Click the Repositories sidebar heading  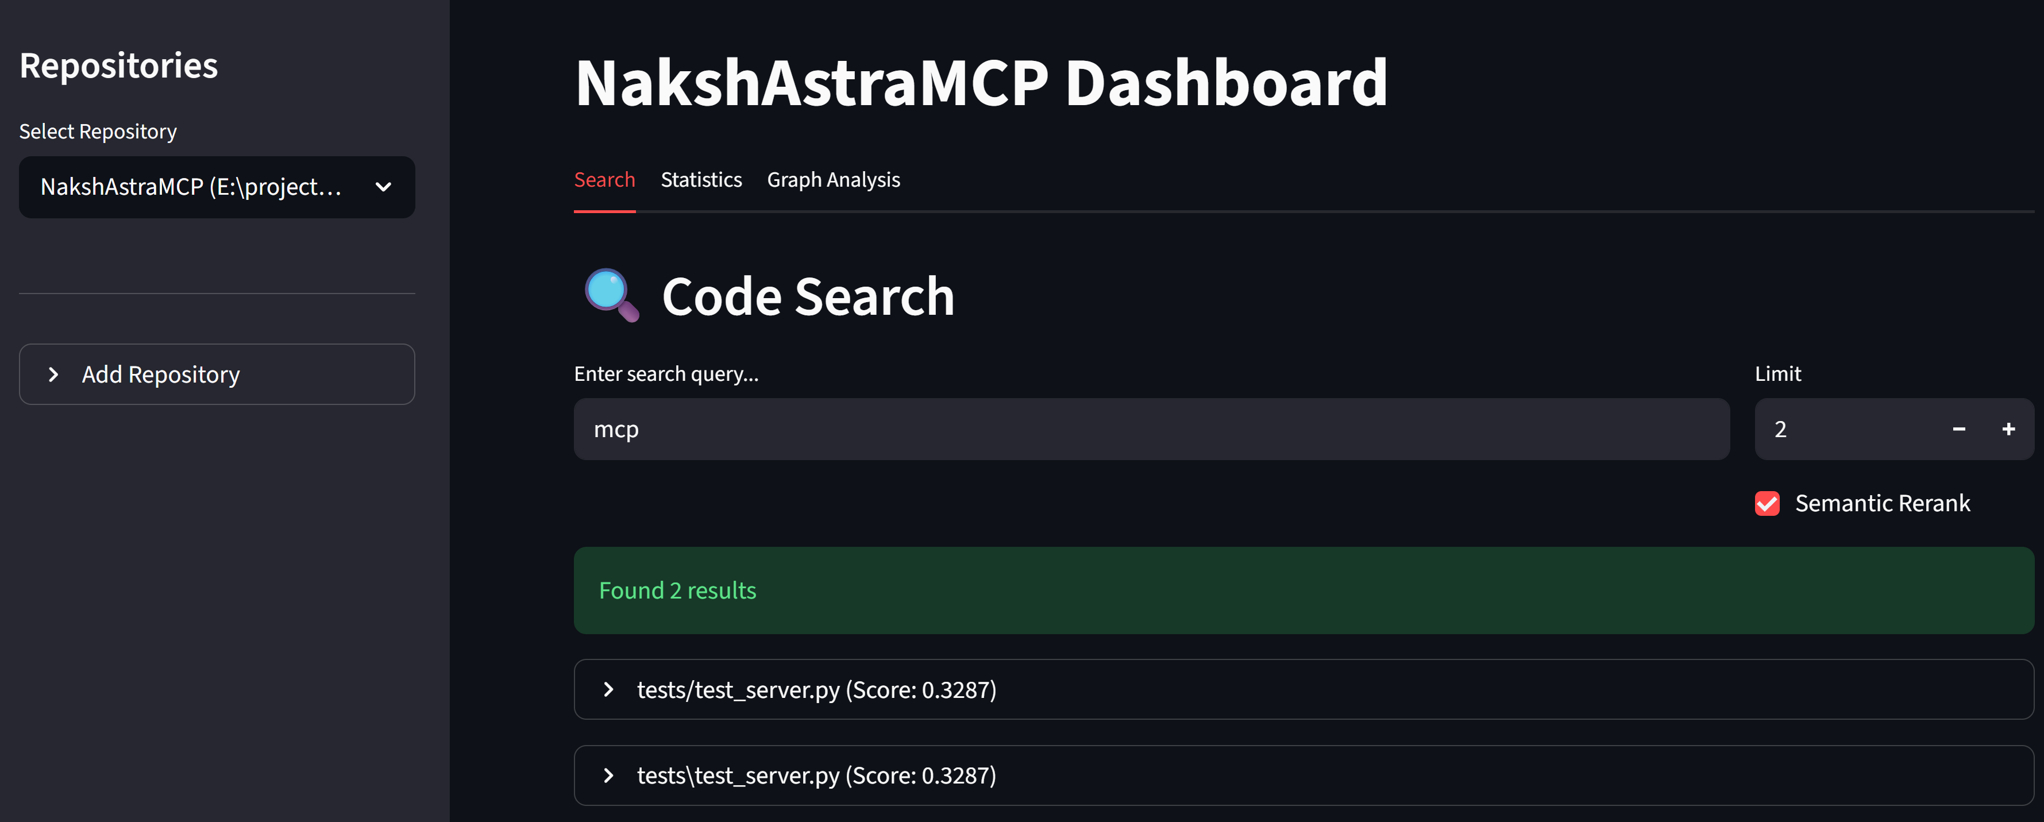point(118,65)
